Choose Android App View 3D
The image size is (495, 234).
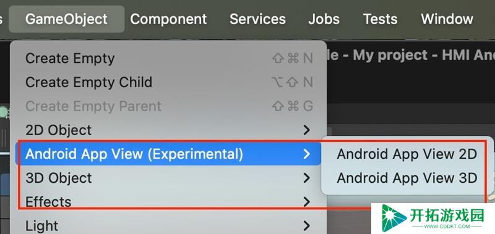(x=407, y=178)
